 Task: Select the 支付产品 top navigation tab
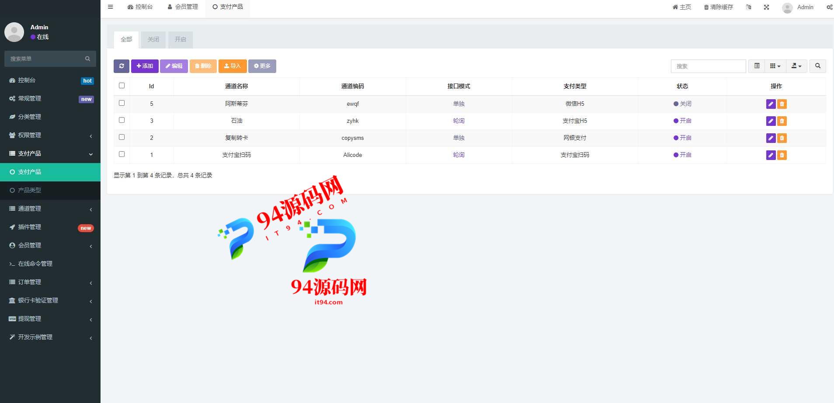pos(228,7)
